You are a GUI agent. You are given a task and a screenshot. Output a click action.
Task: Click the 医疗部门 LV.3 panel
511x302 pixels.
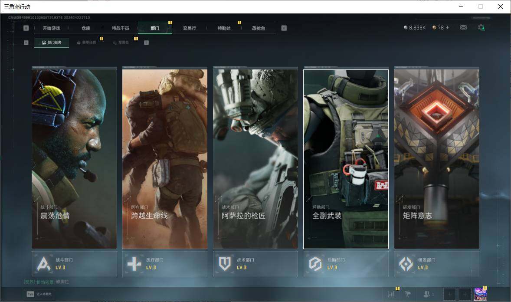pyautogui.click(x=164, y=263)
